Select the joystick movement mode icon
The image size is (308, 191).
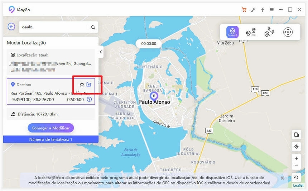(288, 32)
